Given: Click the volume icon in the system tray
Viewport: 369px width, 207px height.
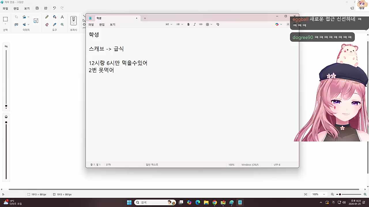Looking at the screenshot, I should 344,202.
